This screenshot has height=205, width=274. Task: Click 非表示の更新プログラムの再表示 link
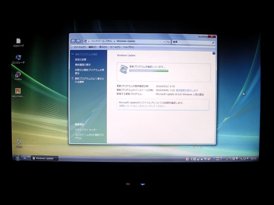coord(90,72)
